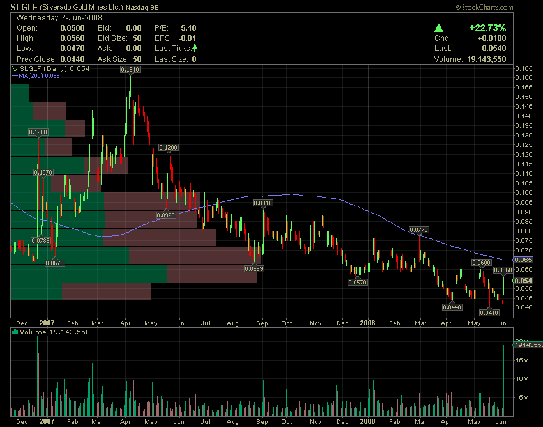Click the Wednesday 4-Jun-2008 date

tap(59, 18)
